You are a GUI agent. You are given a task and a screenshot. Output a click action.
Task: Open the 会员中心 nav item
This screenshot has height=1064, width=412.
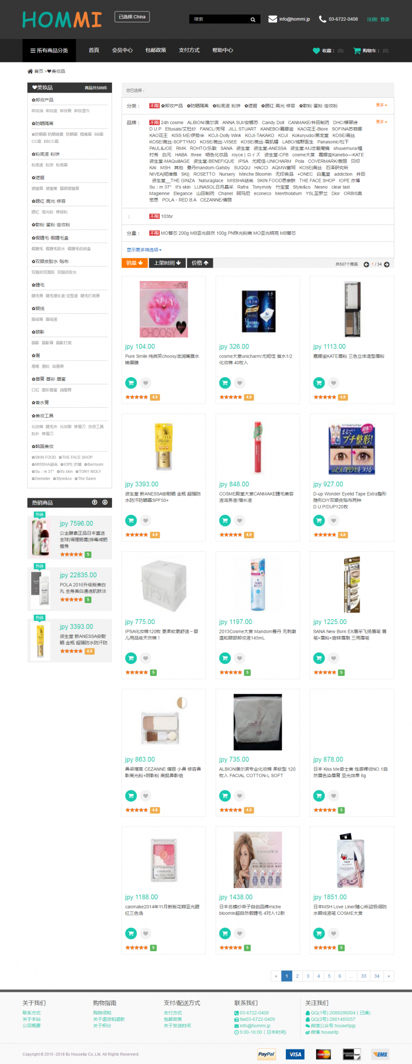tap(122, 50)
